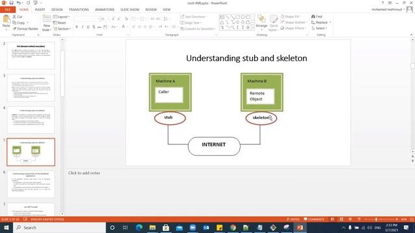Screen dimensions: 415x233
Task: Switch to the INSERT tab
Action: [40, 10]
